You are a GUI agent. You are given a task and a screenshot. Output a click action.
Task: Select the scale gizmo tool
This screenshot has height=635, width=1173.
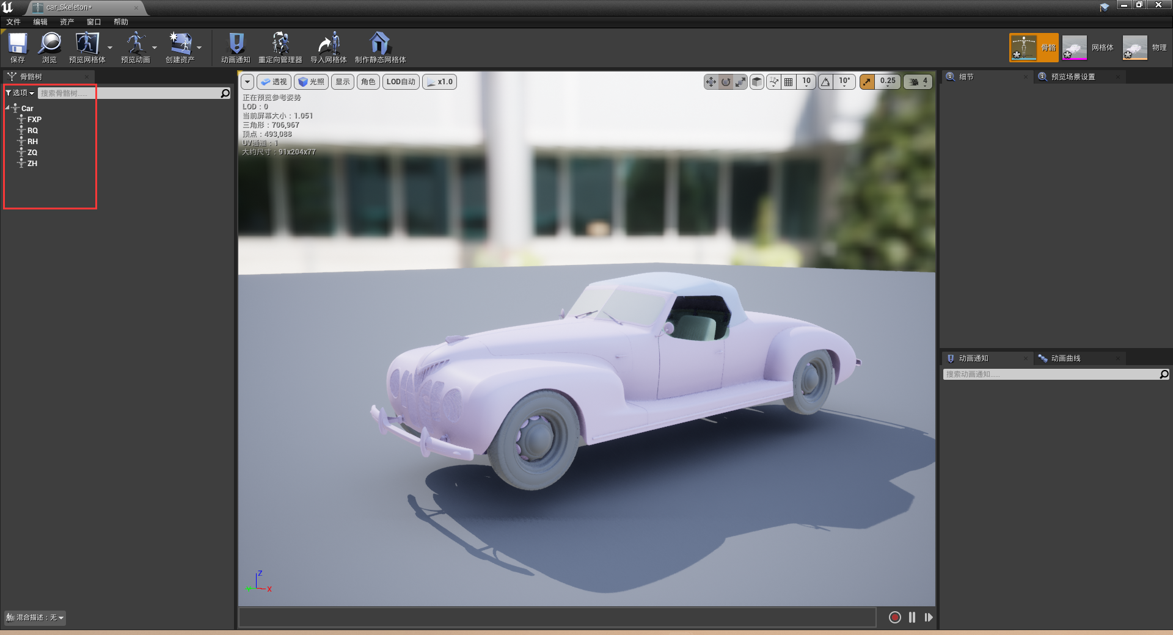pos(740,82)
